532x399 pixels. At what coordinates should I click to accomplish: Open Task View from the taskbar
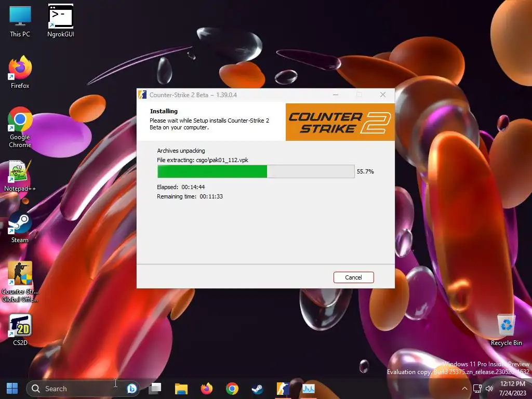click(155, 389)
